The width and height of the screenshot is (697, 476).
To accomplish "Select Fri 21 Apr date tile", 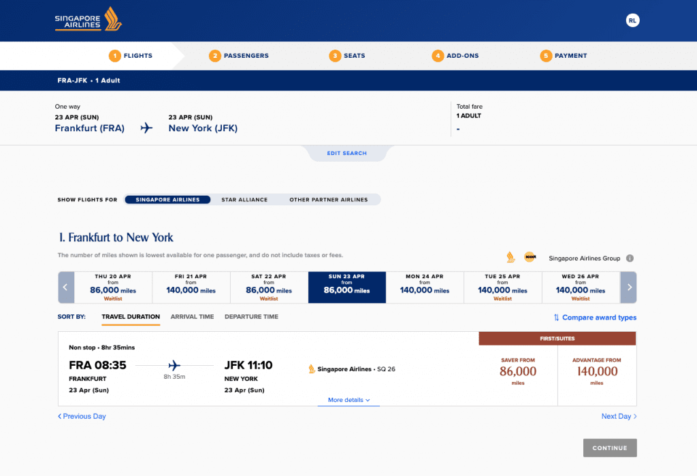I will click(191, 287).
